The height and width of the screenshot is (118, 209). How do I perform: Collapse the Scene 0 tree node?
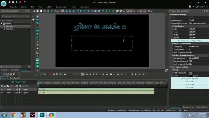pos(1,24)
